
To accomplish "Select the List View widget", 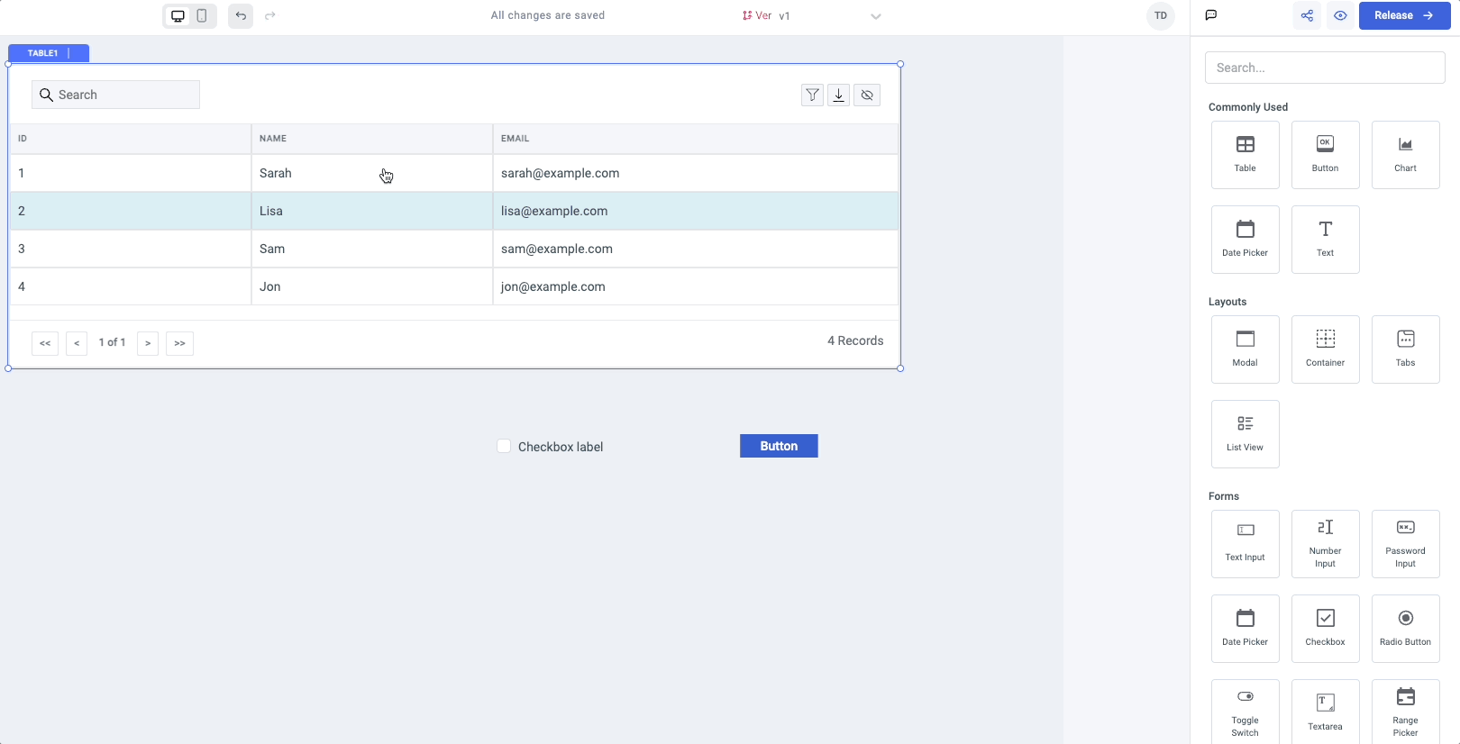I will point(1245,434).
